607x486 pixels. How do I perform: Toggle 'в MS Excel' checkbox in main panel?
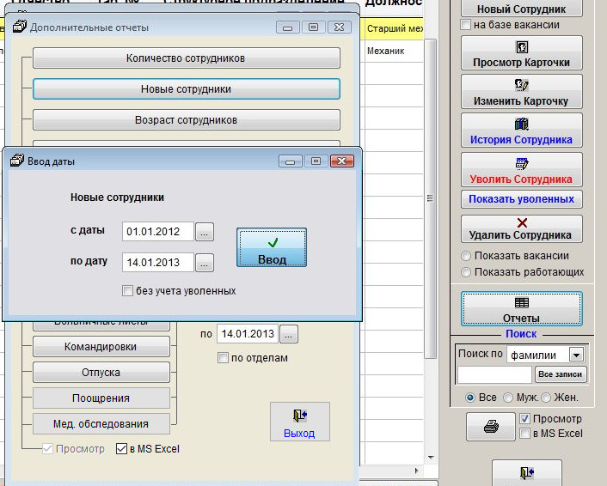click(524, 434)
